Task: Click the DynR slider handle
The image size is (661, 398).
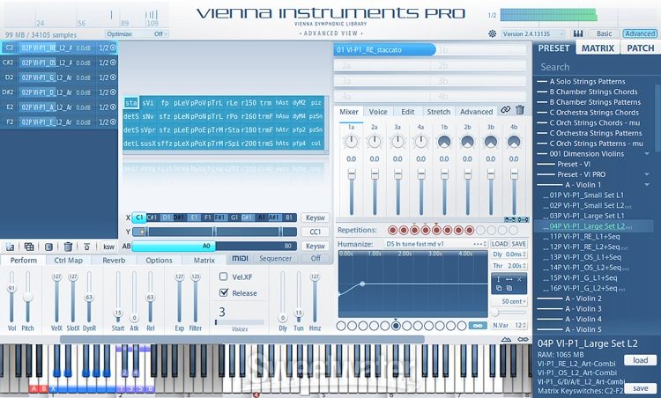Action: click(89, 297)
